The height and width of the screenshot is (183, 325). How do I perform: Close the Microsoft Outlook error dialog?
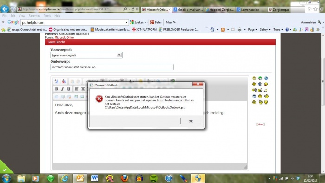[x=198, y=84]
